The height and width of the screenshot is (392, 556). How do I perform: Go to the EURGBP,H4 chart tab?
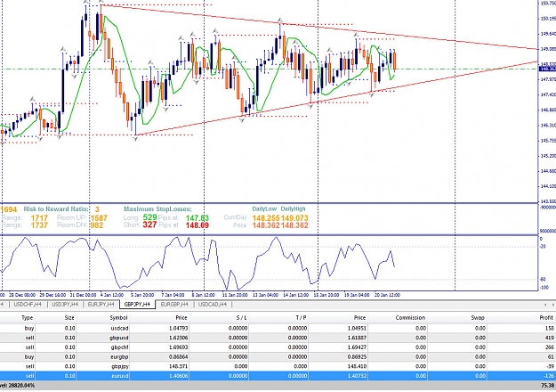tap(174, 305)
